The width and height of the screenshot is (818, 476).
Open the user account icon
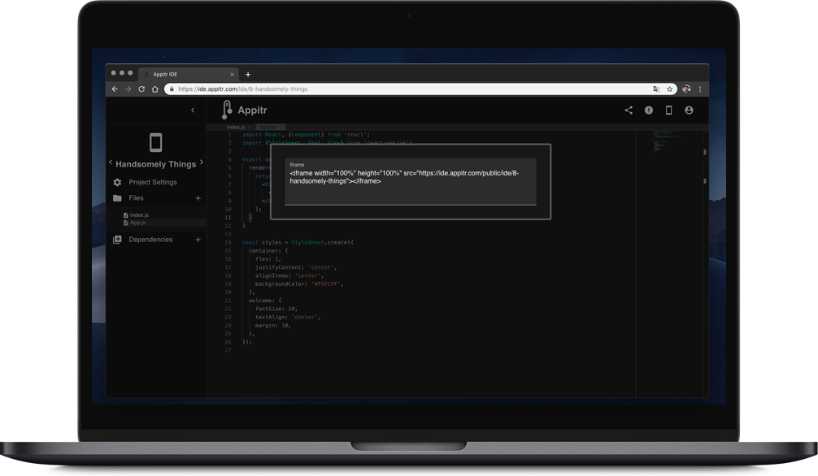click(690, 110)
